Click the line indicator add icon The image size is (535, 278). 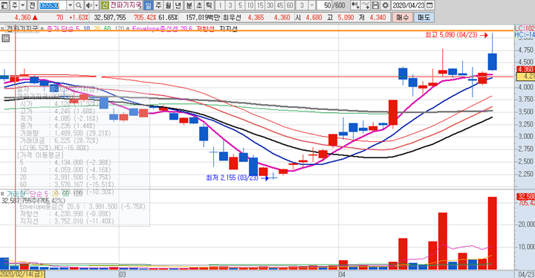[366, 5]
